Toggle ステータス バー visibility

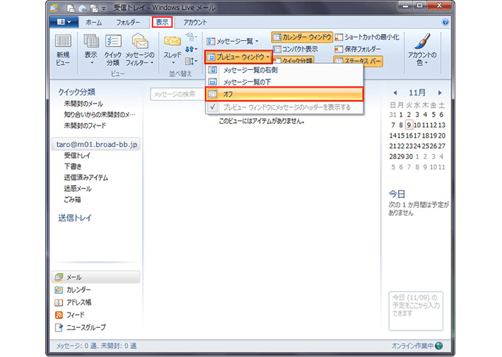(x=357, y=61)
